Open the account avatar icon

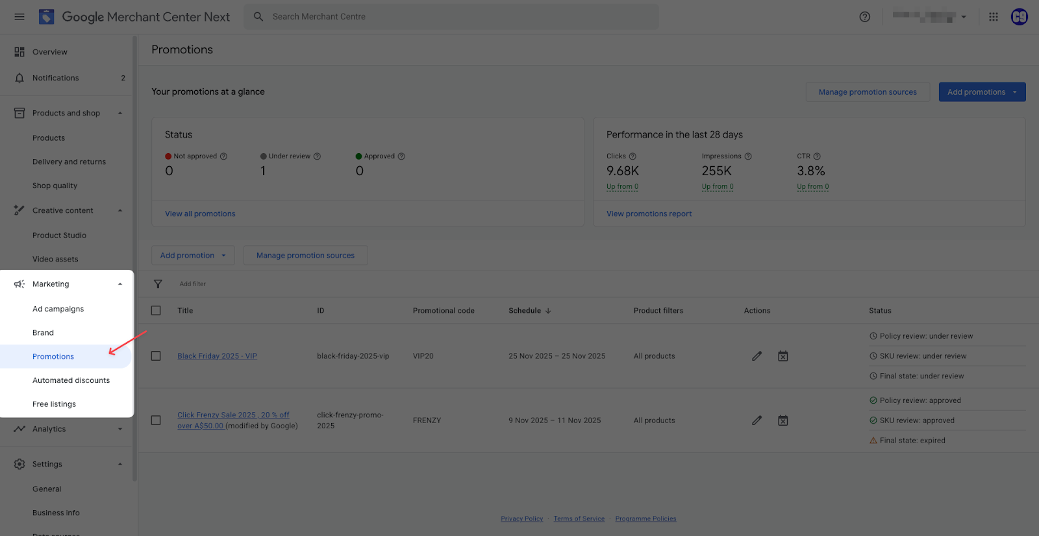1019,17
